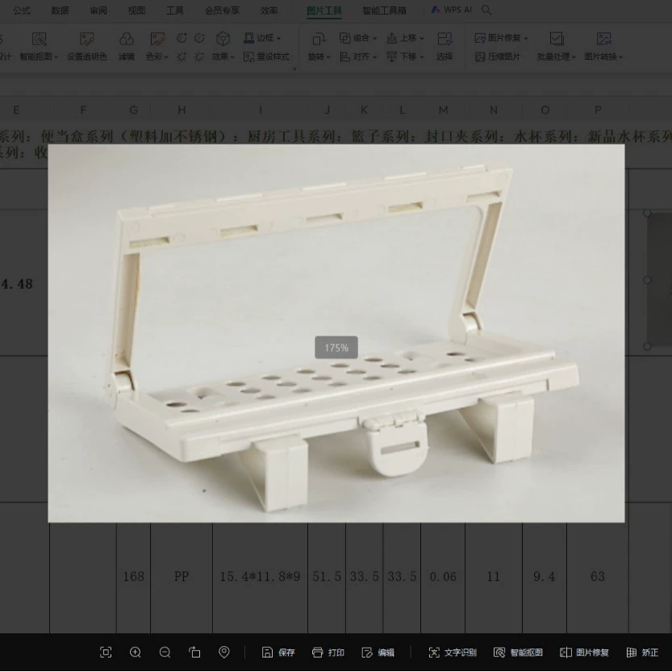Open the 对齐 align dropdown
This screenshot has width=672, height=672.
tap(358, 56)
